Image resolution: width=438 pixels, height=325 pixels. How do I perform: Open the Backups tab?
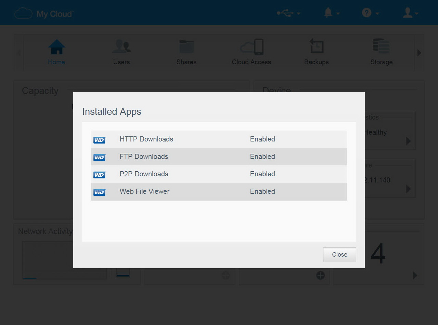(317, 52)
